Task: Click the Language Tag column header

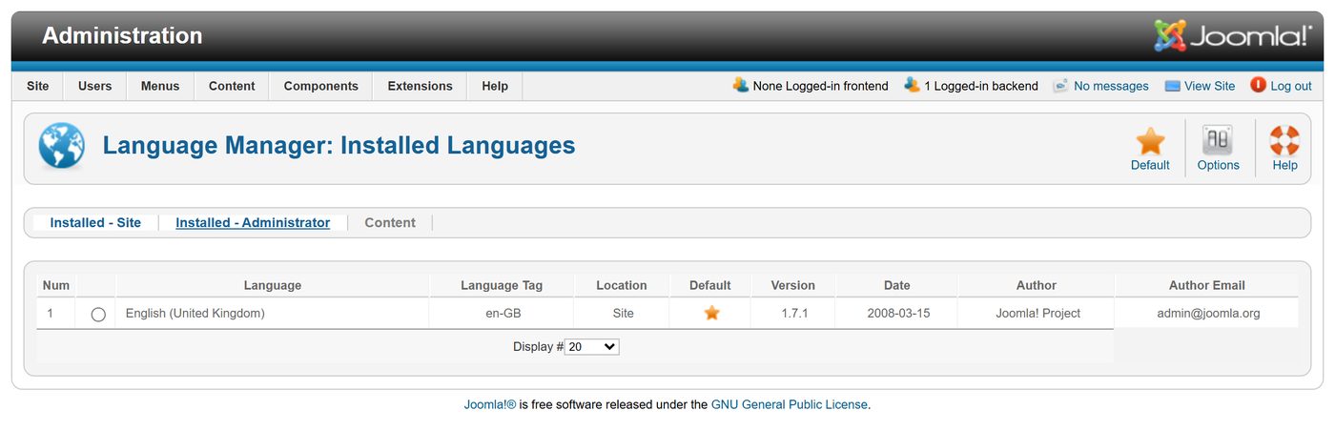Action: click(x=502, y=285)
